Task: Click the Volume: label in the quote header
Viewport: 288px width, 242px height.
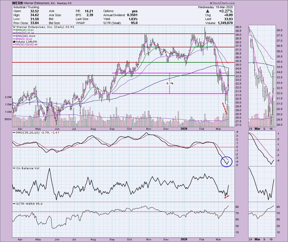Action: [x=210, y=23]
